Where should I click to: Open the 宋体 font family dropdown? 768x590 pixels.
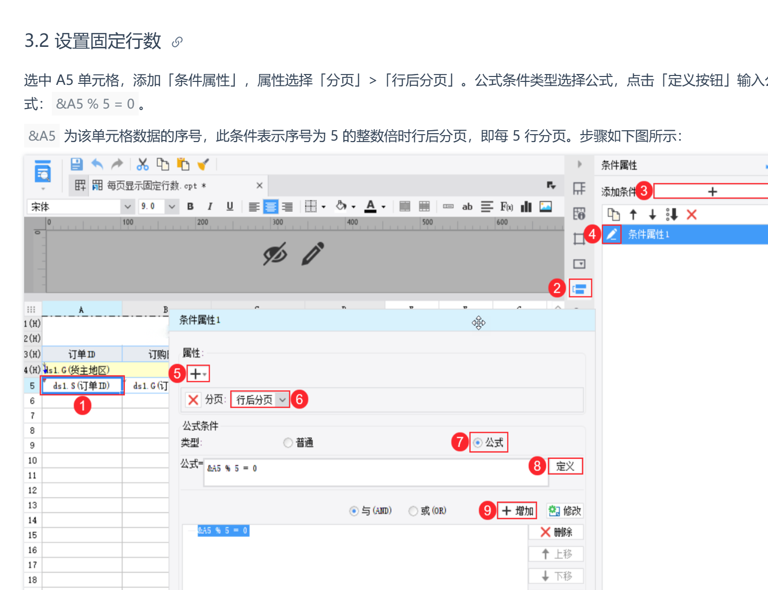[127, 207]
